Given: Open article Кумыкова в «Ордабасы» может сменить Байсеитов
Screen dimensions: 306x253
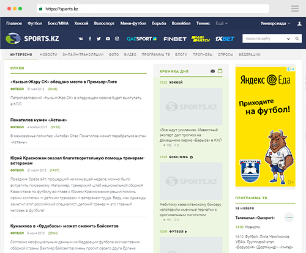Looking at the screenshot, I should [64, 226].
